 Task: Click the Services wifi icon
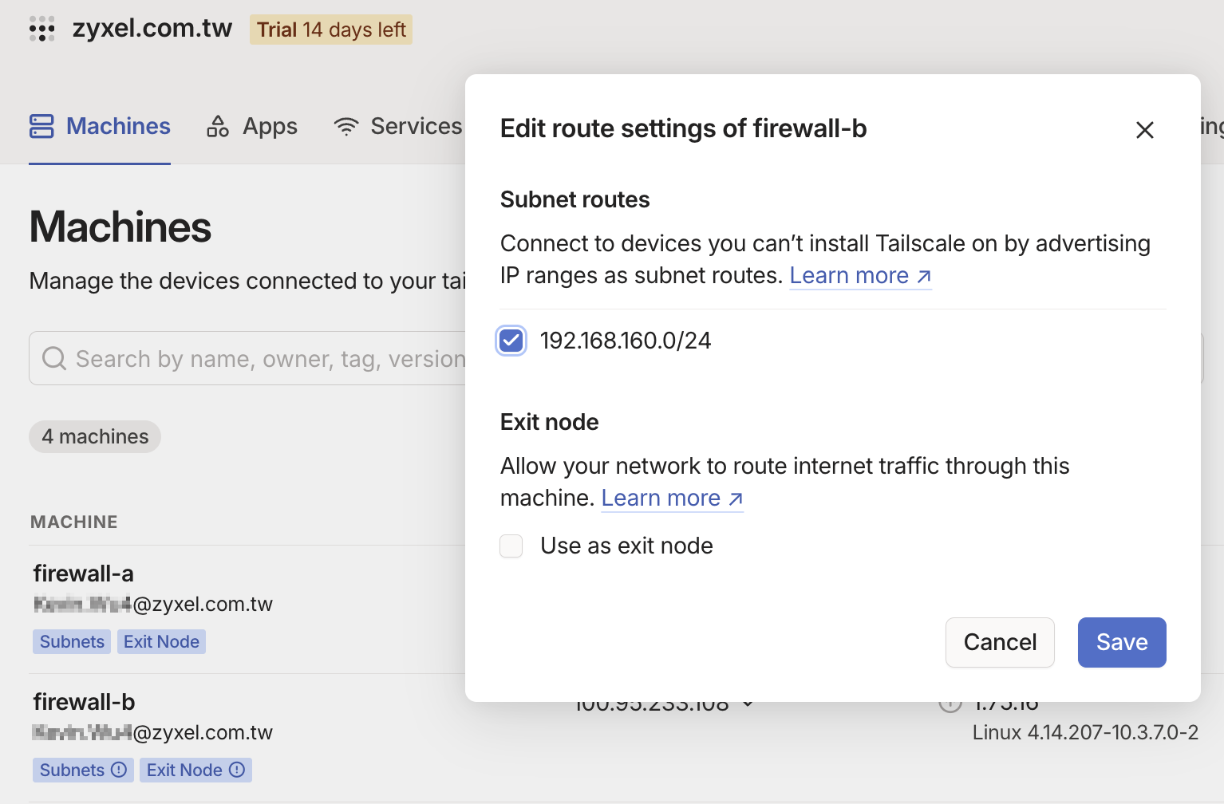(x=346, y=126)
